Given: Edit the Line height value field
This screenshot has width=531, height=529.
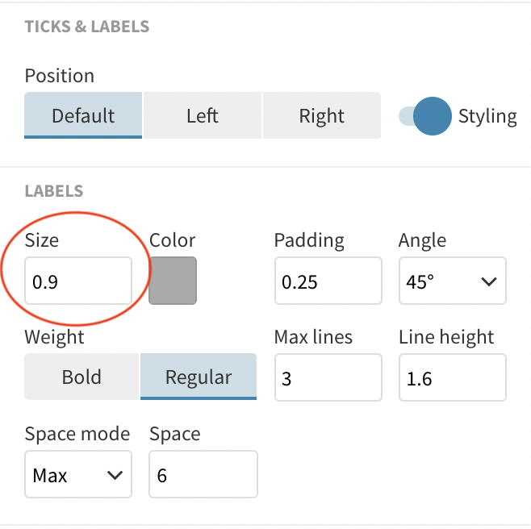Looking at the screenshot, I should (x=452, y=377).
